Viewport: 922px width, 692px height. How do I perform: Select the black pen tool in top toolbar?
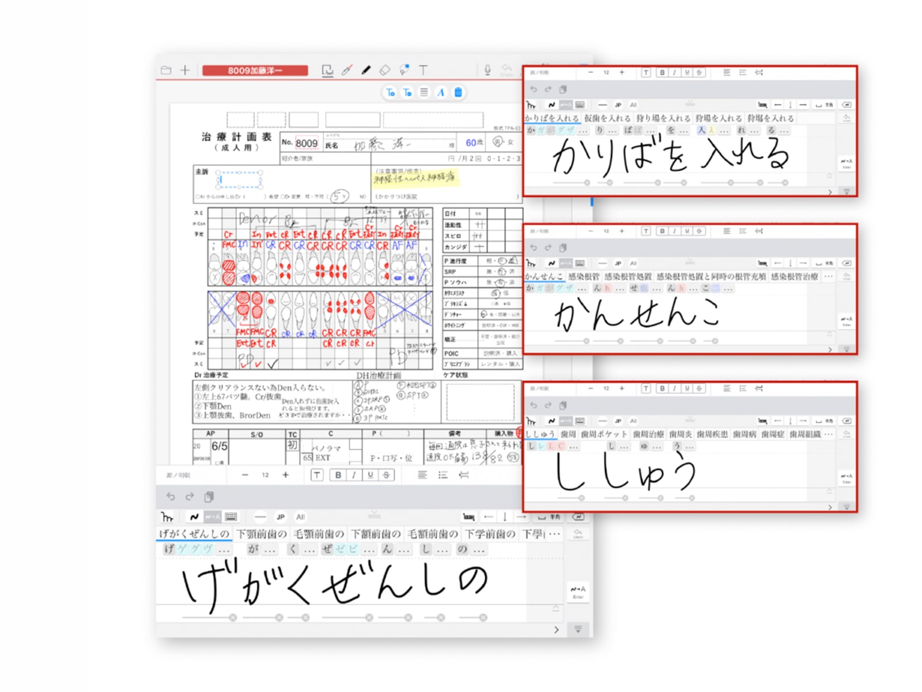366,70
